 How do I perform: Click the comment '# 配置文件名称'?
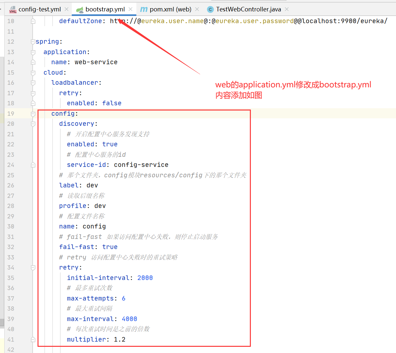tap(82, 216)
